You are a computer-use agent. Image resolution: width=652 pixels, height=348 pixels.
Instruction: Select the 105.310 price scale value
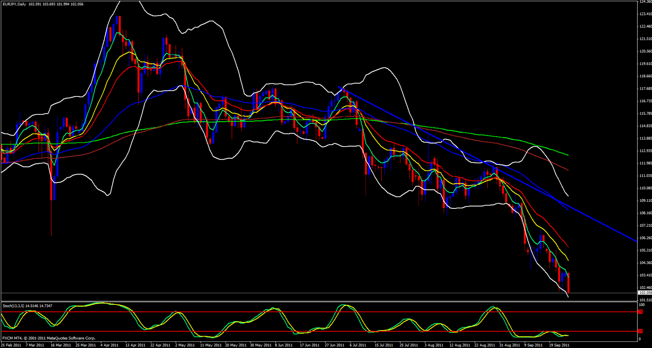pos(645,250)
